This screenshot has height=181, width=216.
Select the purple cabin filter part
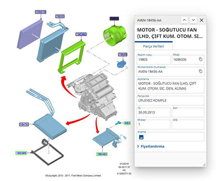pos(30,34)
